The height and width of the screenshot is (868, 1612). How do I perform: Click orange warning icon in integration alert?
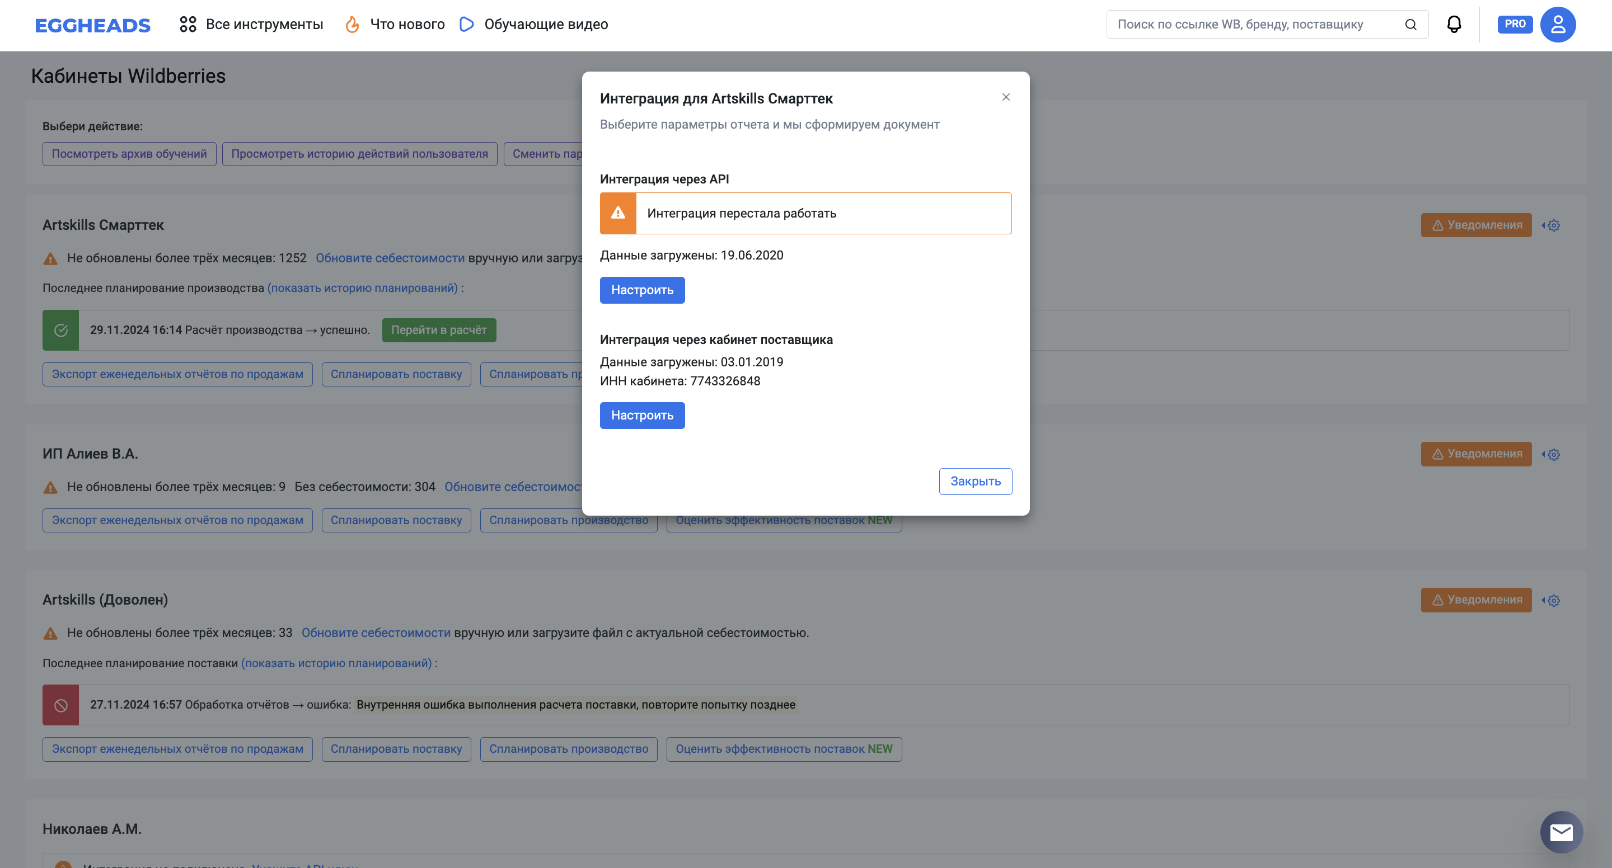pyautogui.click(x=617, y=213)
